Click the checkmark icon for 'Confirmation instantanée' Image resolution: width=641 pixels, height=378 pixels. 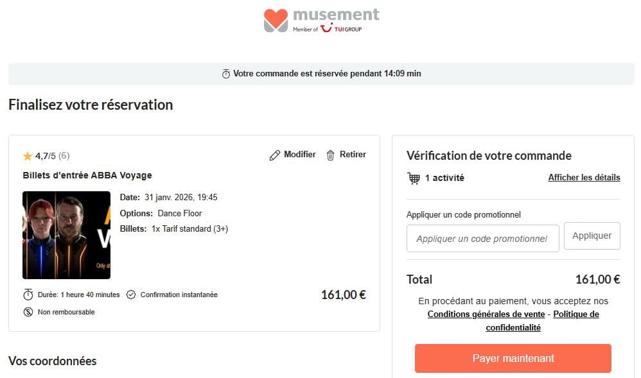pyautogui.click(x=131, y=295)
